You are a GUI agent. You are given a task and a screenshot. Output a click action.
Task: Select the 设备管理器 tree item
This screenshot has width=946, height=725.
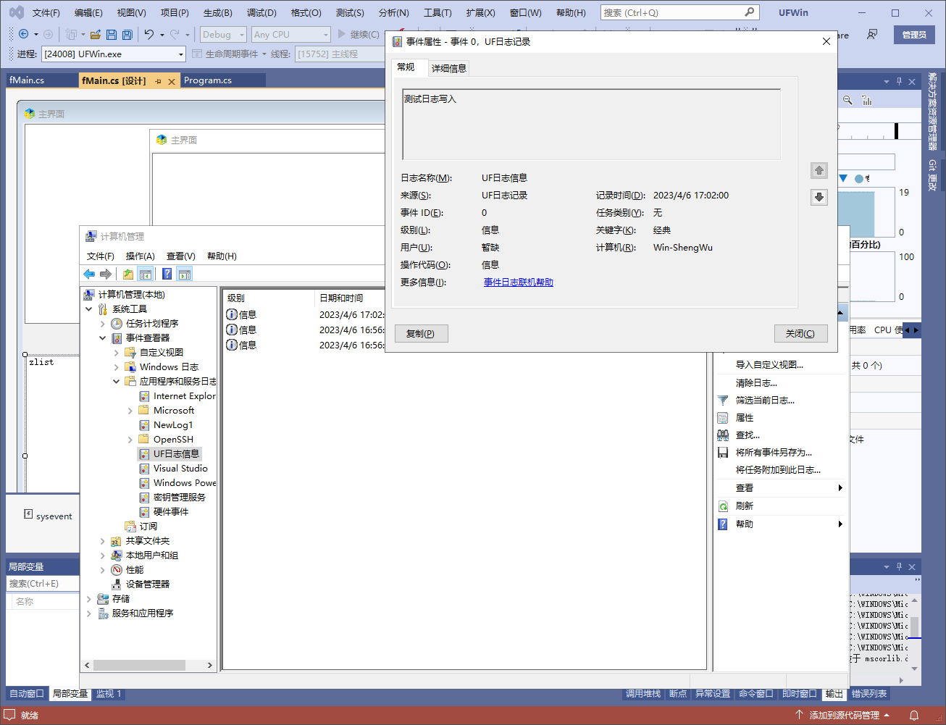(148, 584)
